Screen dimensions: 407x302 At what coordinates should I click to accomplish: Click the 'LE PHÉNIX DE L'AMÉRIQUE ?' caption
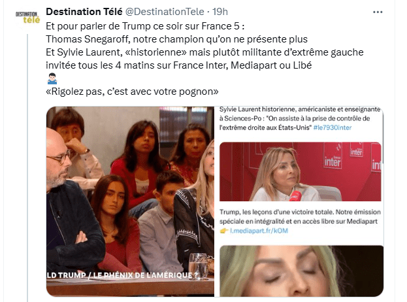pyautogui.click(x=146, y=275)
